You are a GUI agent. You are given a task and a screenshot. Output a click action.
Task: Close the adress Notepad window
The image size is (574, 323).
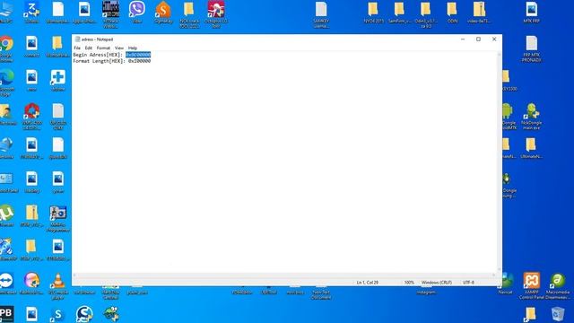coord(494,39)
